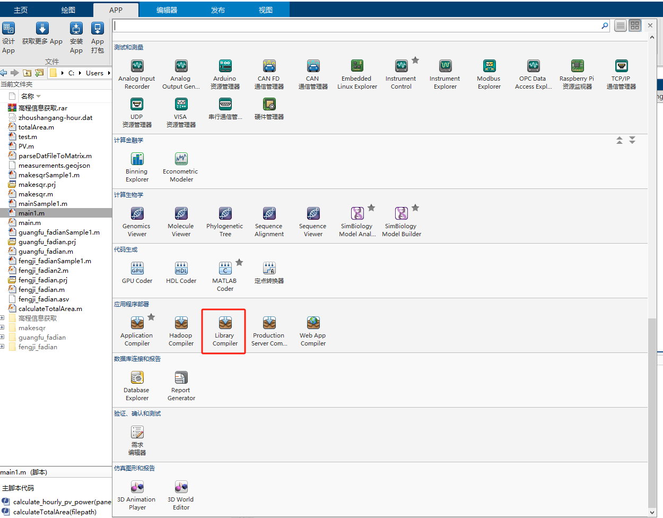Toggle favorite star on Application Compiler
Screen dimensions: 663x518
pos(152,317)
